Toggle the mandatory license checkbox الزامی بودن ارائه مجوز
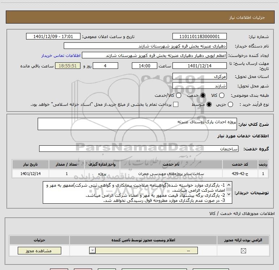279x270 pixels. (x=243, y=250)
